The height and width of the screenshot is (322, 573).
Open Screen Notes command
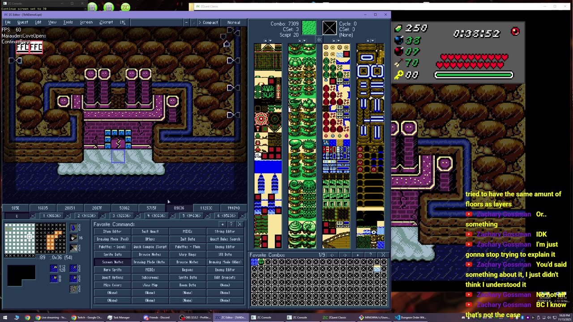point(112,262)
